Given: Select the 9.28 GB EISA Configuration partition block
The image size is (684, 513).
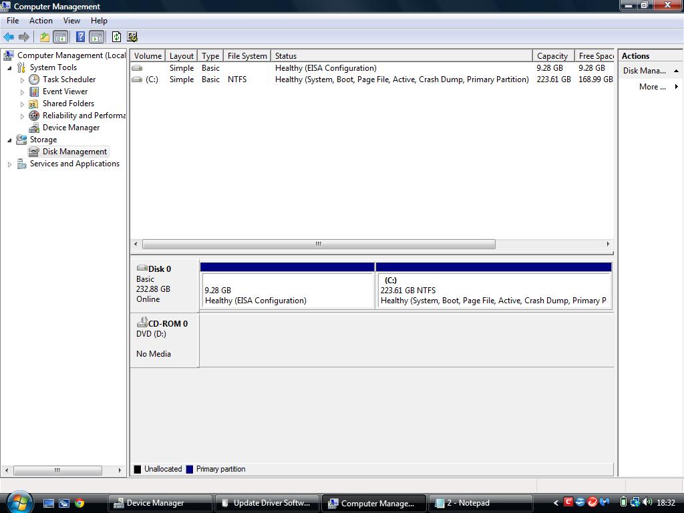Looking at the screenshot, I should 287,286.
